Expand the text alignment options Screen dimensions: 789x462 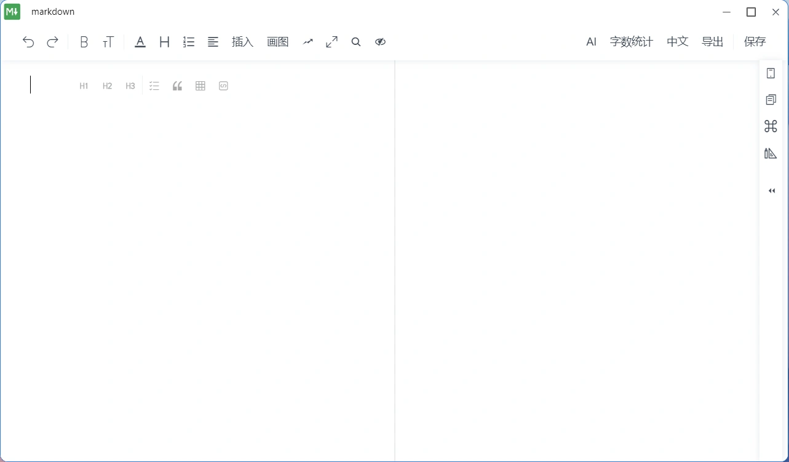(x=213, y=42)
